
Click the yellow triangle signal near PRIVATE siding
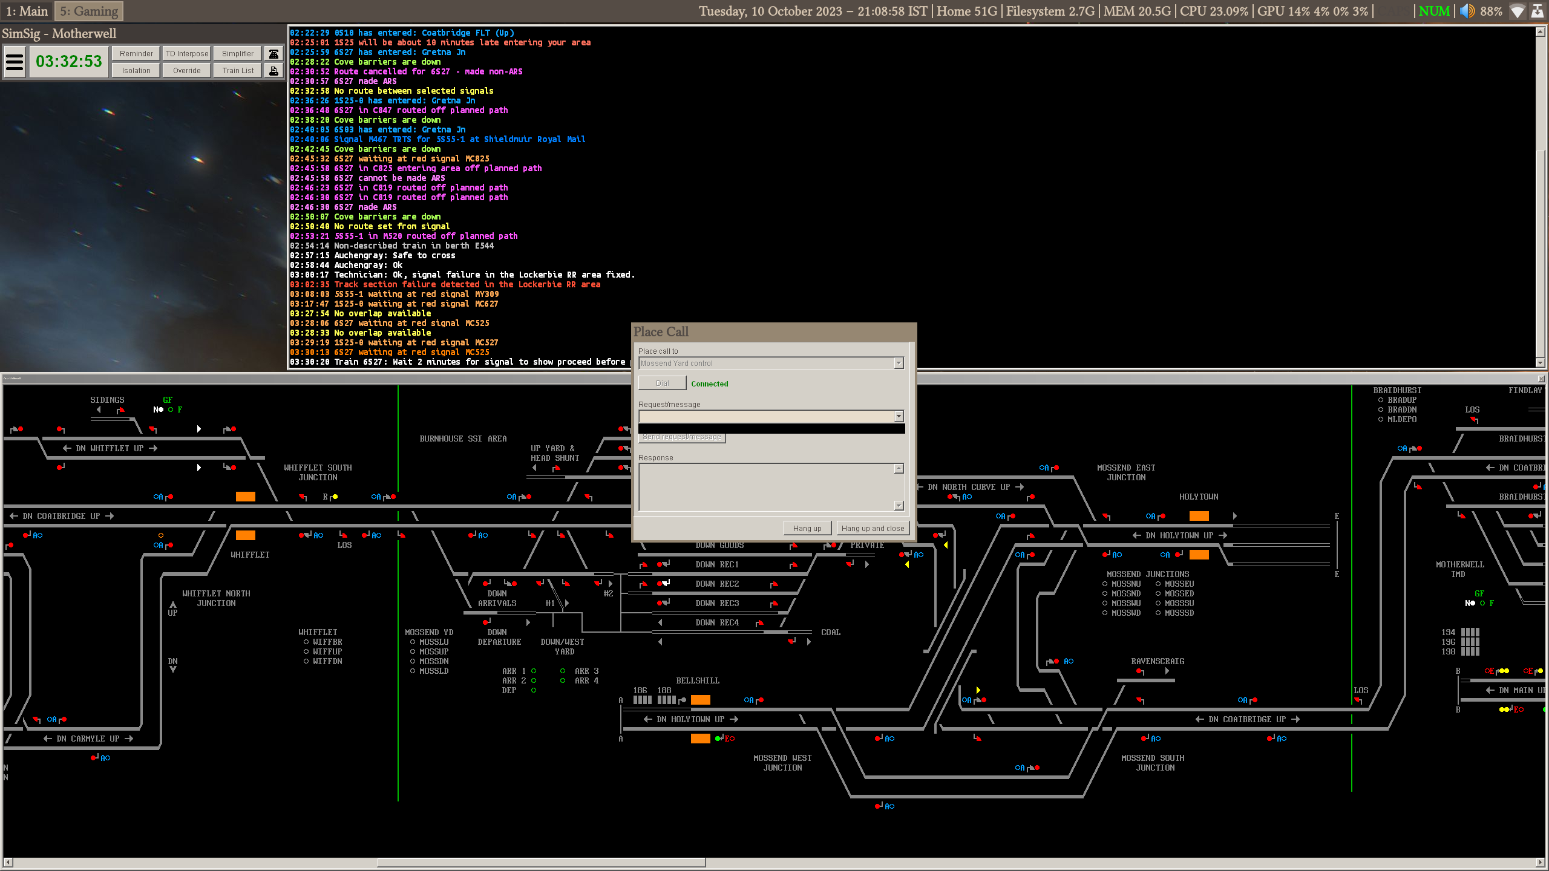coord(906,564)
